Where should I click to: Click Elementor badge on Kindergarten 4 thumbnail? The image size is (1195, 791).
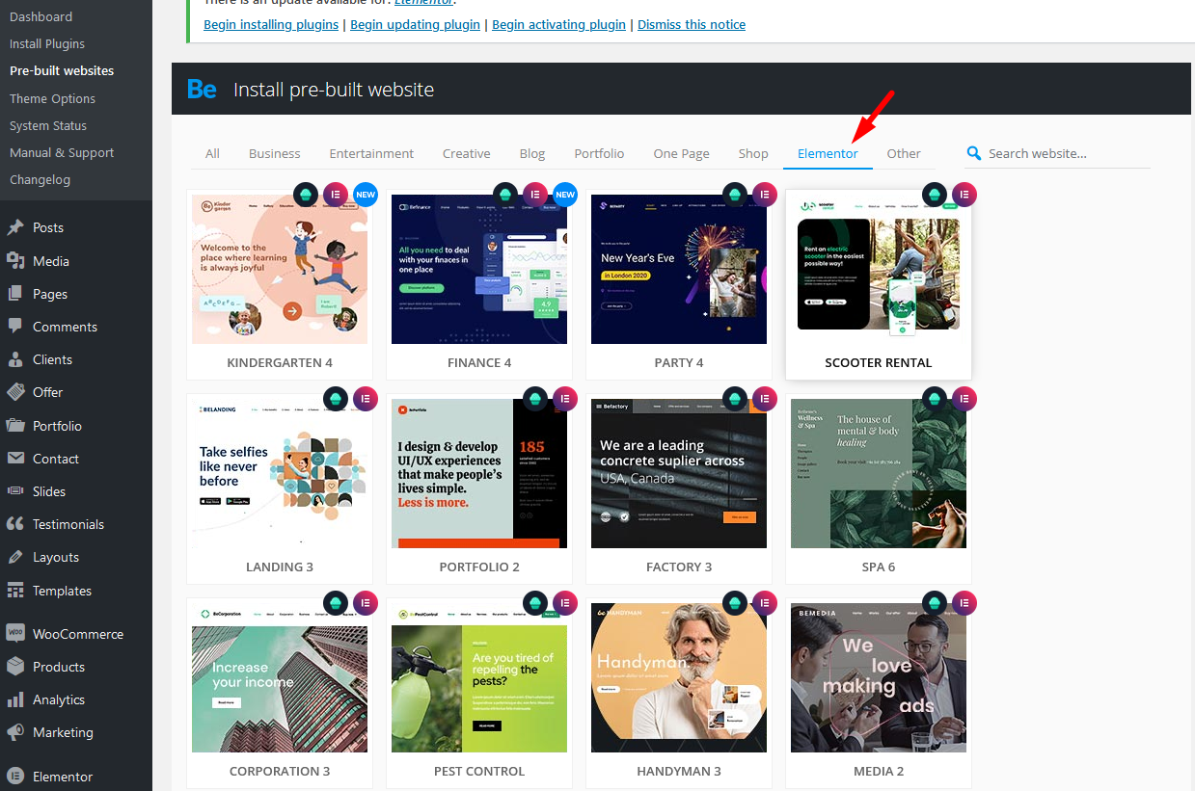(336, 195)
